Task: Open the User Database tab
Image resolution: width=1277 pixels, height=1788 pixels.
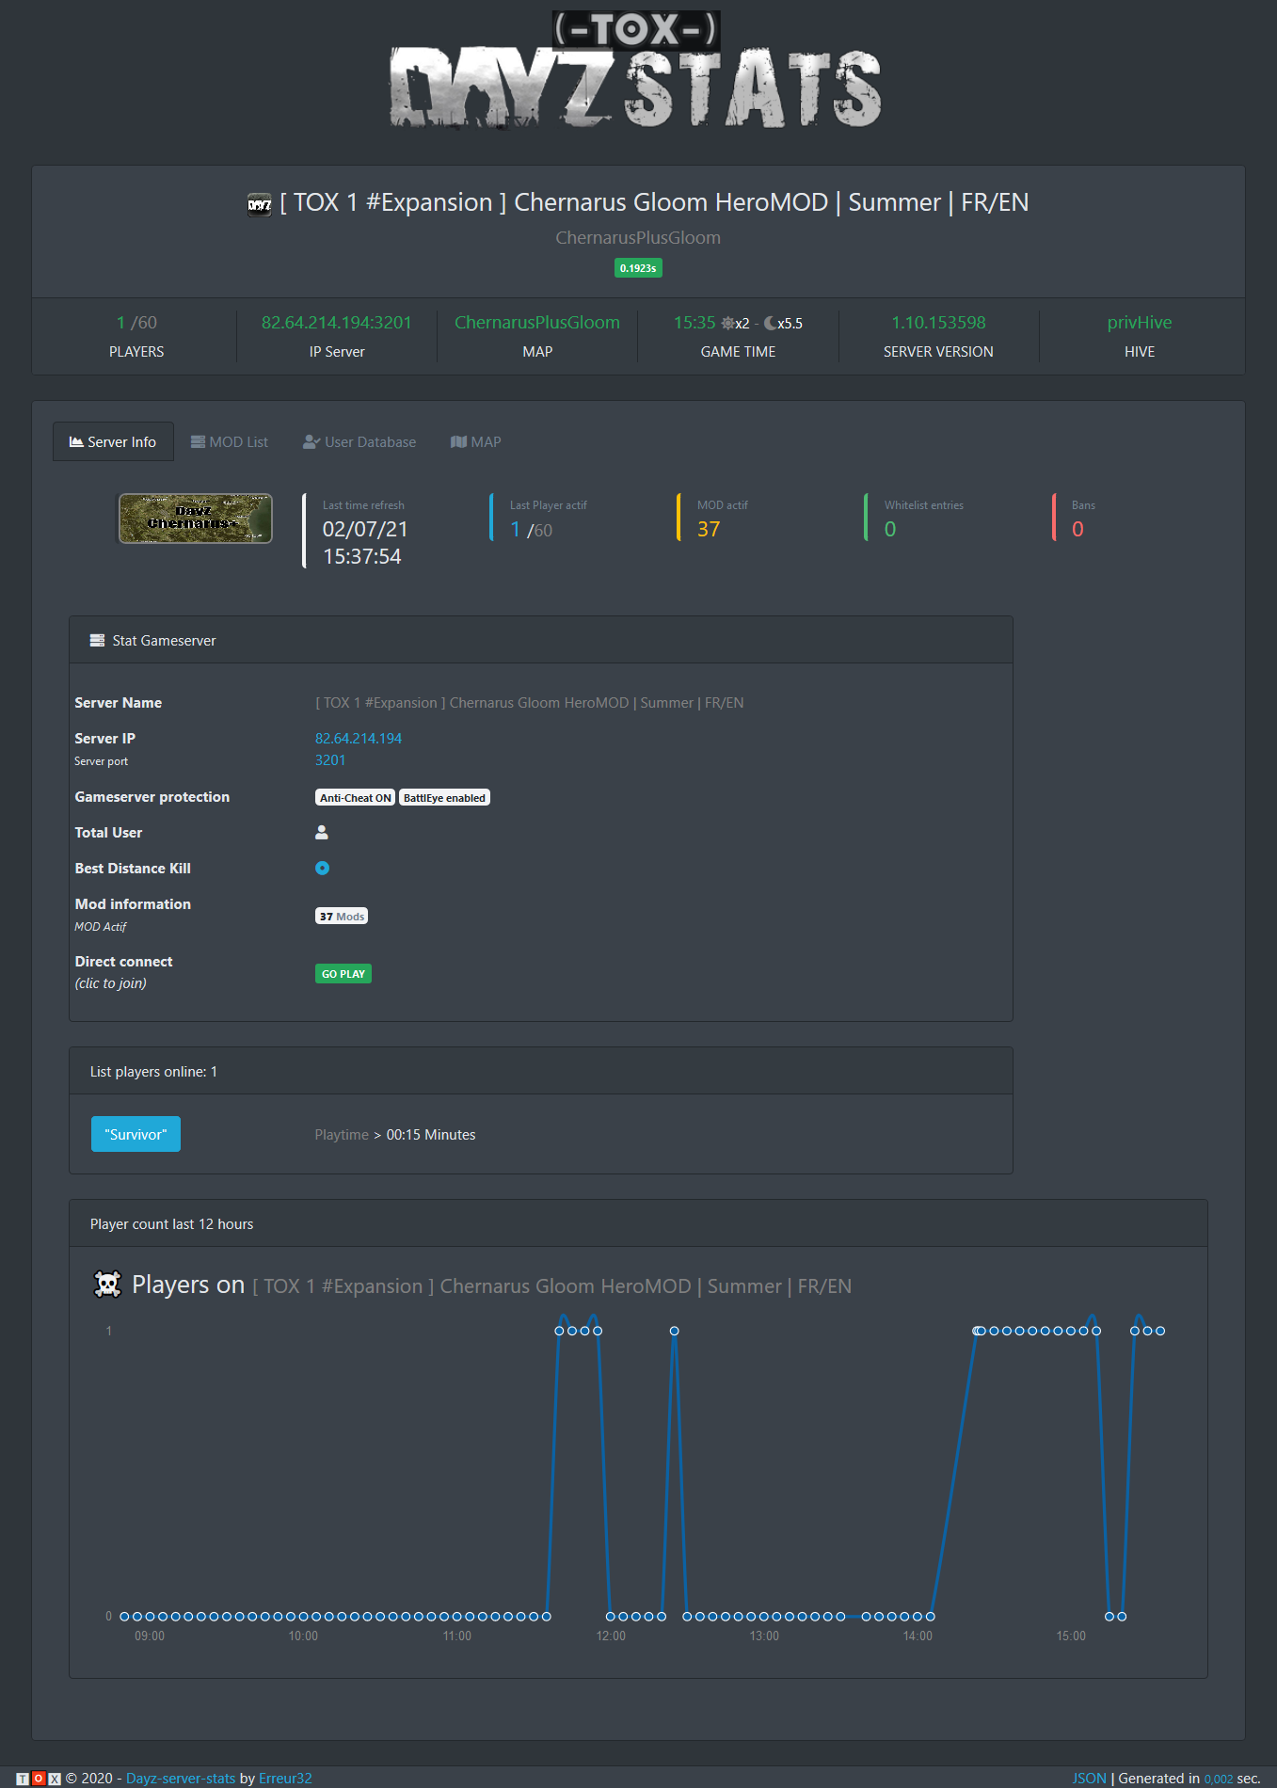Action: pyautogui.click(x=359, y=441)
